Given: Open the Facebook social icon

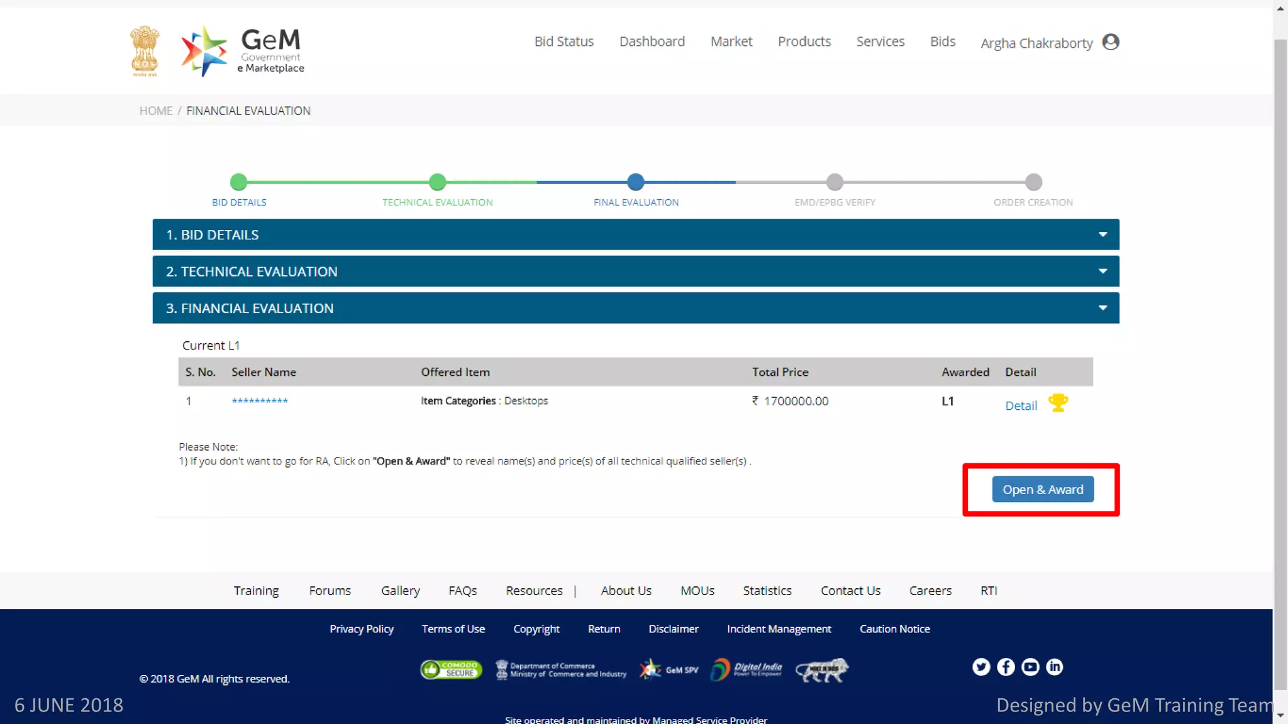Looking at the screenshot, I should pyautogui.click(x=1006, y=667).
